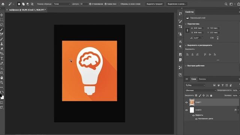Switch to the Слои tab
The image size is (240, 135).
193,79
